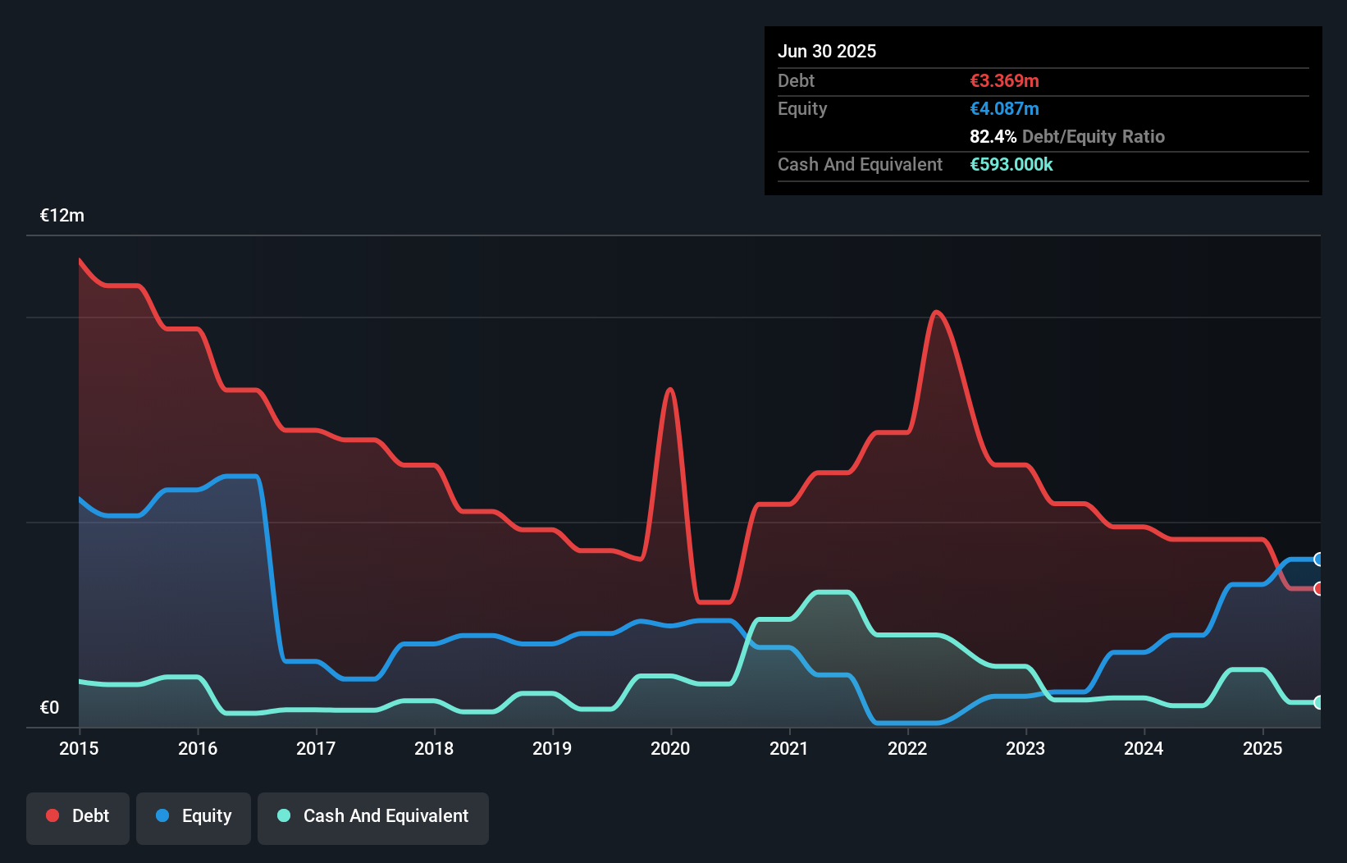Click the €12m y-axis label
The image size is (1347, 863).
tap(62, 216)
